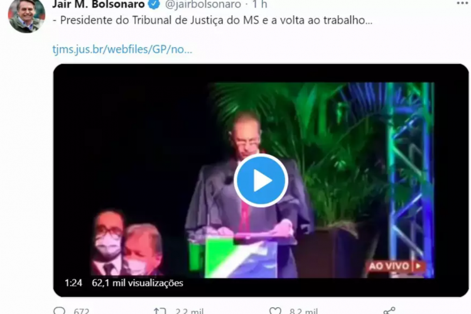Screen dimensions: 471x314
Task: Click the verified badge next to Bolsonaro
Action: point(154,4)
